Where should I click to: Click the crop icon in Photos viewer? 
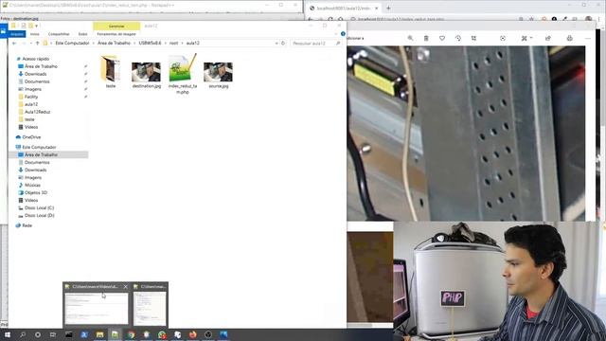pyautogui.click(x=473, y=38)
